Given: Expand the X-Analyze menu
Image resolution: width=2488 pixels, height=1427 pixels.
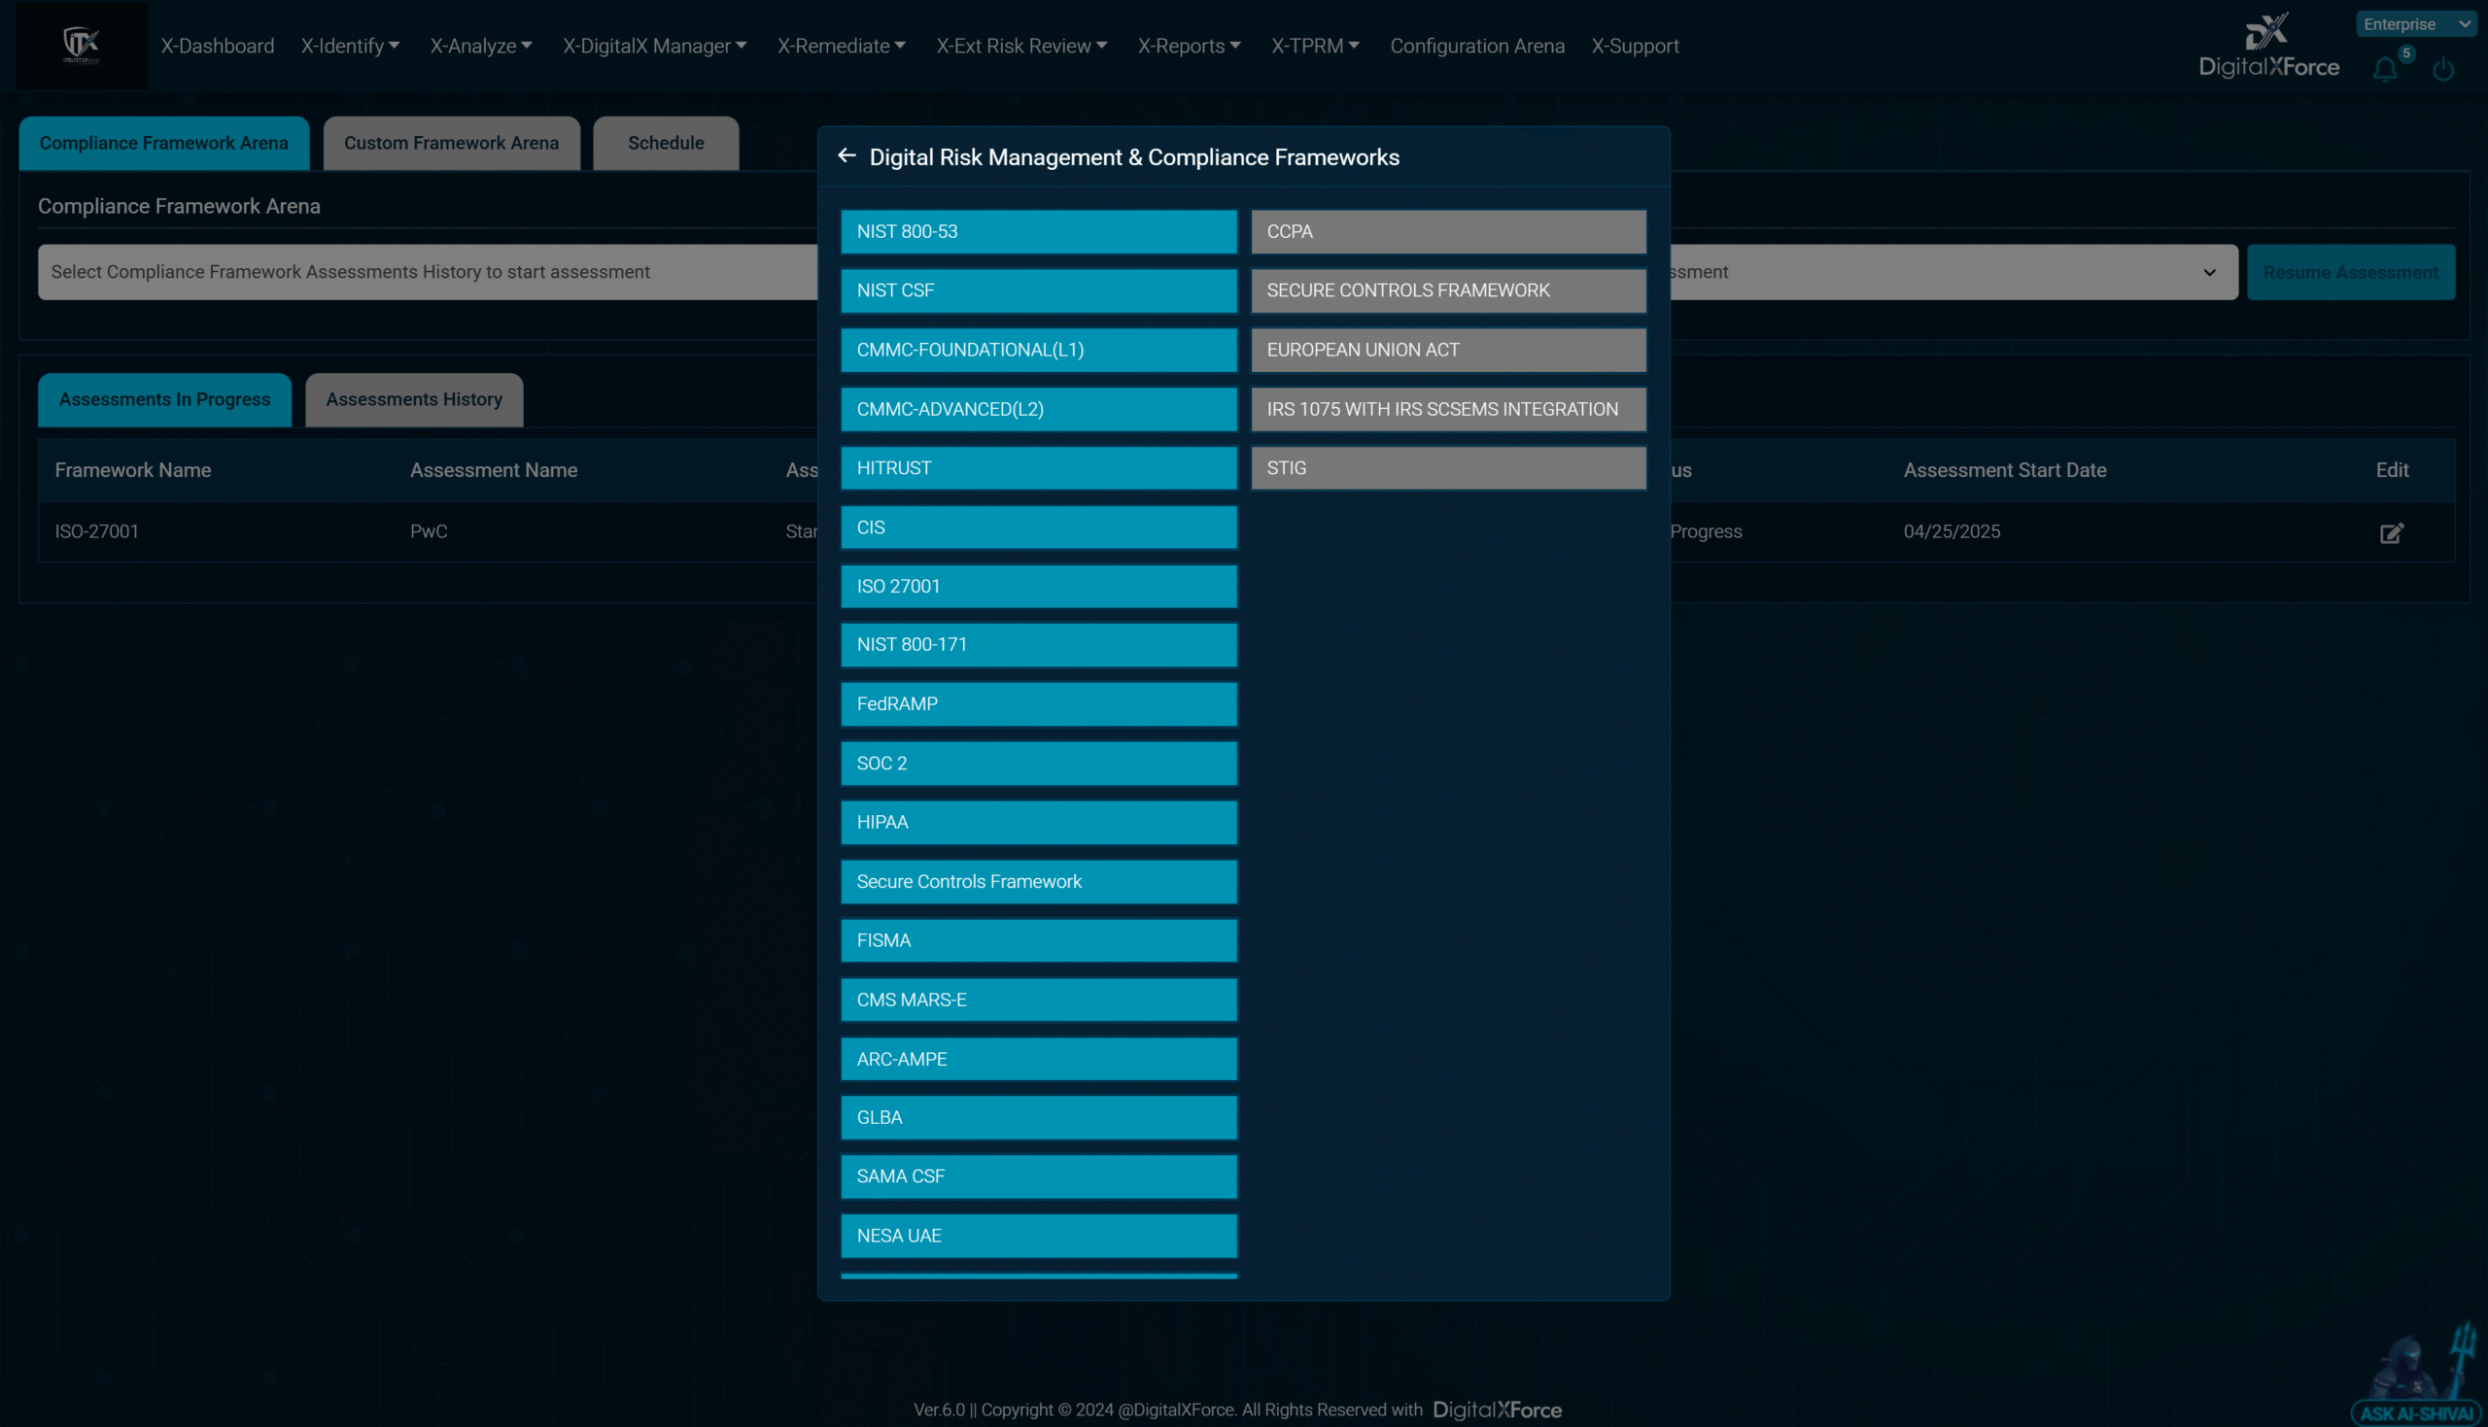Looking at the screenshot, I should (x=480, y=46).
